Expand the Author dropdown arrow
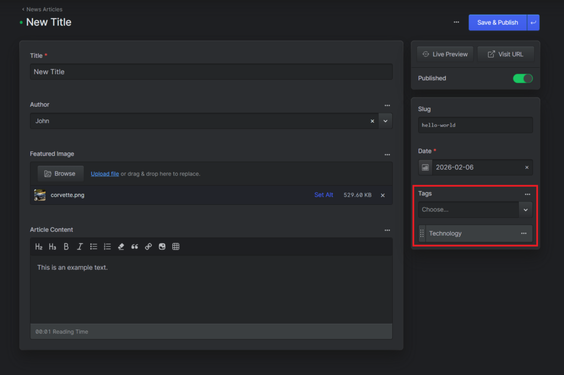Image resolution: width=564 pixels, height=375 pixels. point(386,121)
